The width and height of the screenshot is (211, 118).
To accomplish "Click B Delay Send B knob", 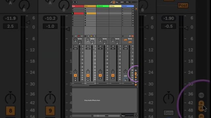I will coord(117,42).
